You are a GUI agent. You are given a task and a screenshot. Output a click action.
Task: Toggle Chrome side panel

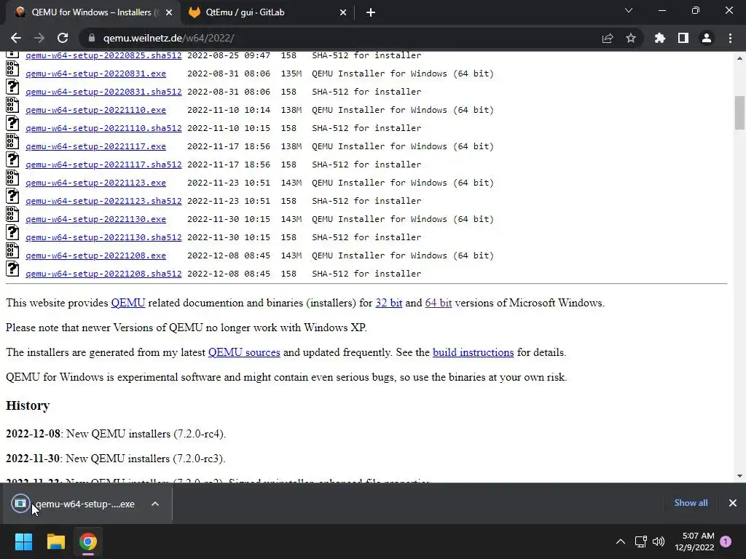[x=683, y=38]
